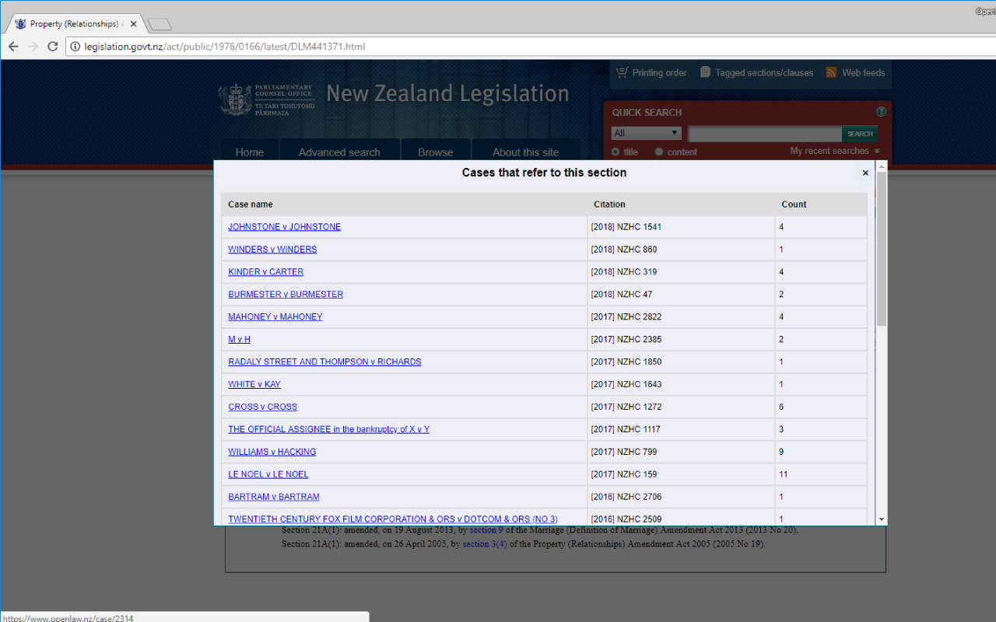Open WHITE v KAY case link
Viewport: 996px width, 622px height.
coord(254,385)
